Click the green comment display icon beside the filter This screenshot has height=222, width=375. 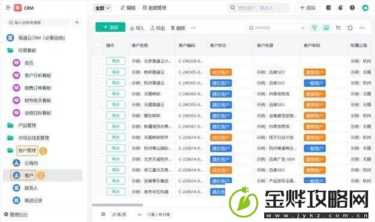click(x=326, y=28)
